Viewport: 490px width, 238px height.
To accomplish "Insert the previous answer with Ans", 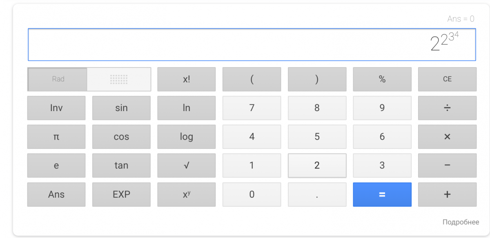I will [x=56, y=194].
